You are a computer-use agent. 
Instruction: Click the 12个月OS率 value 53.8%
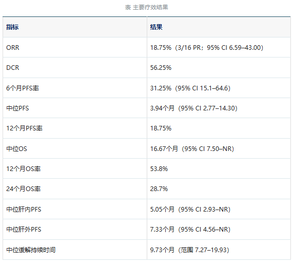159,169
